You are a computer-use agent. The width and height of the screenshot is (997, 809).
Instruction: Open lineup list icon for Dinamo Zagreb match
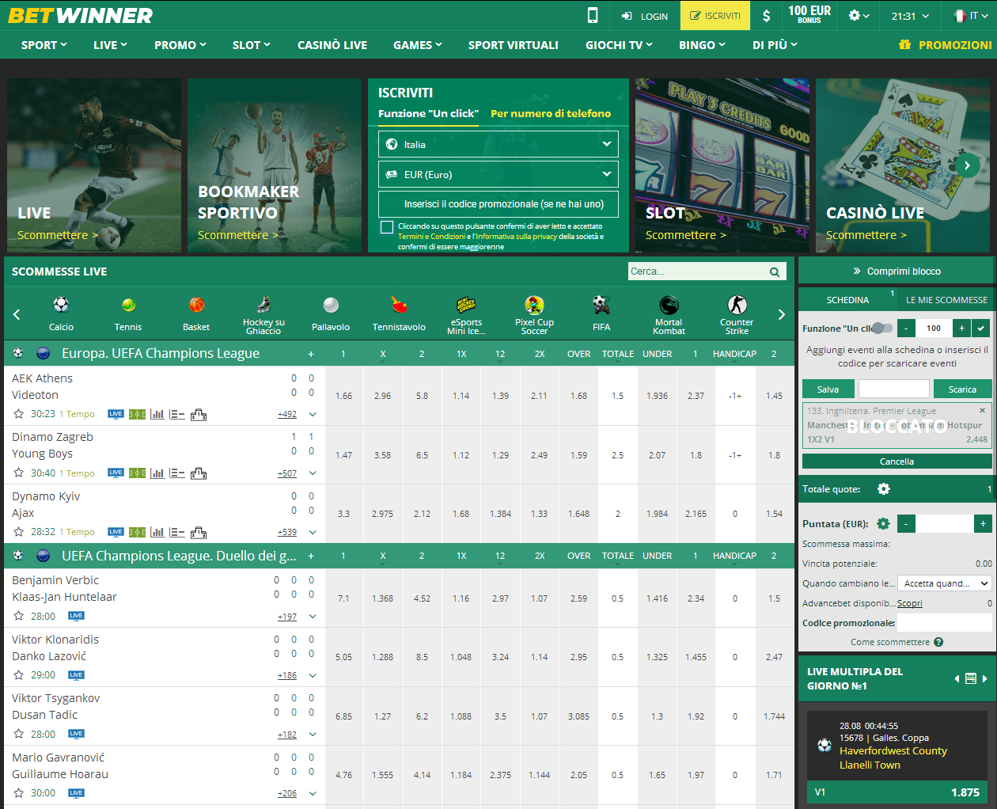point(177,473)
